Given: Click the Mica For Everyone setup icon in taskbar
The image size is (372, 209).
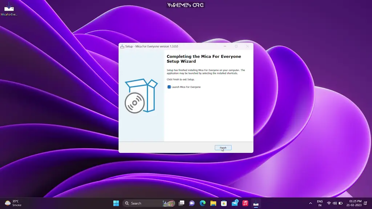Looking at the screenshot, I should pos(255,203).
